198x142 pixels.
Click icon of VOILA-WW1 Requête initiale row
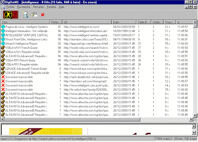coord(3,52)
